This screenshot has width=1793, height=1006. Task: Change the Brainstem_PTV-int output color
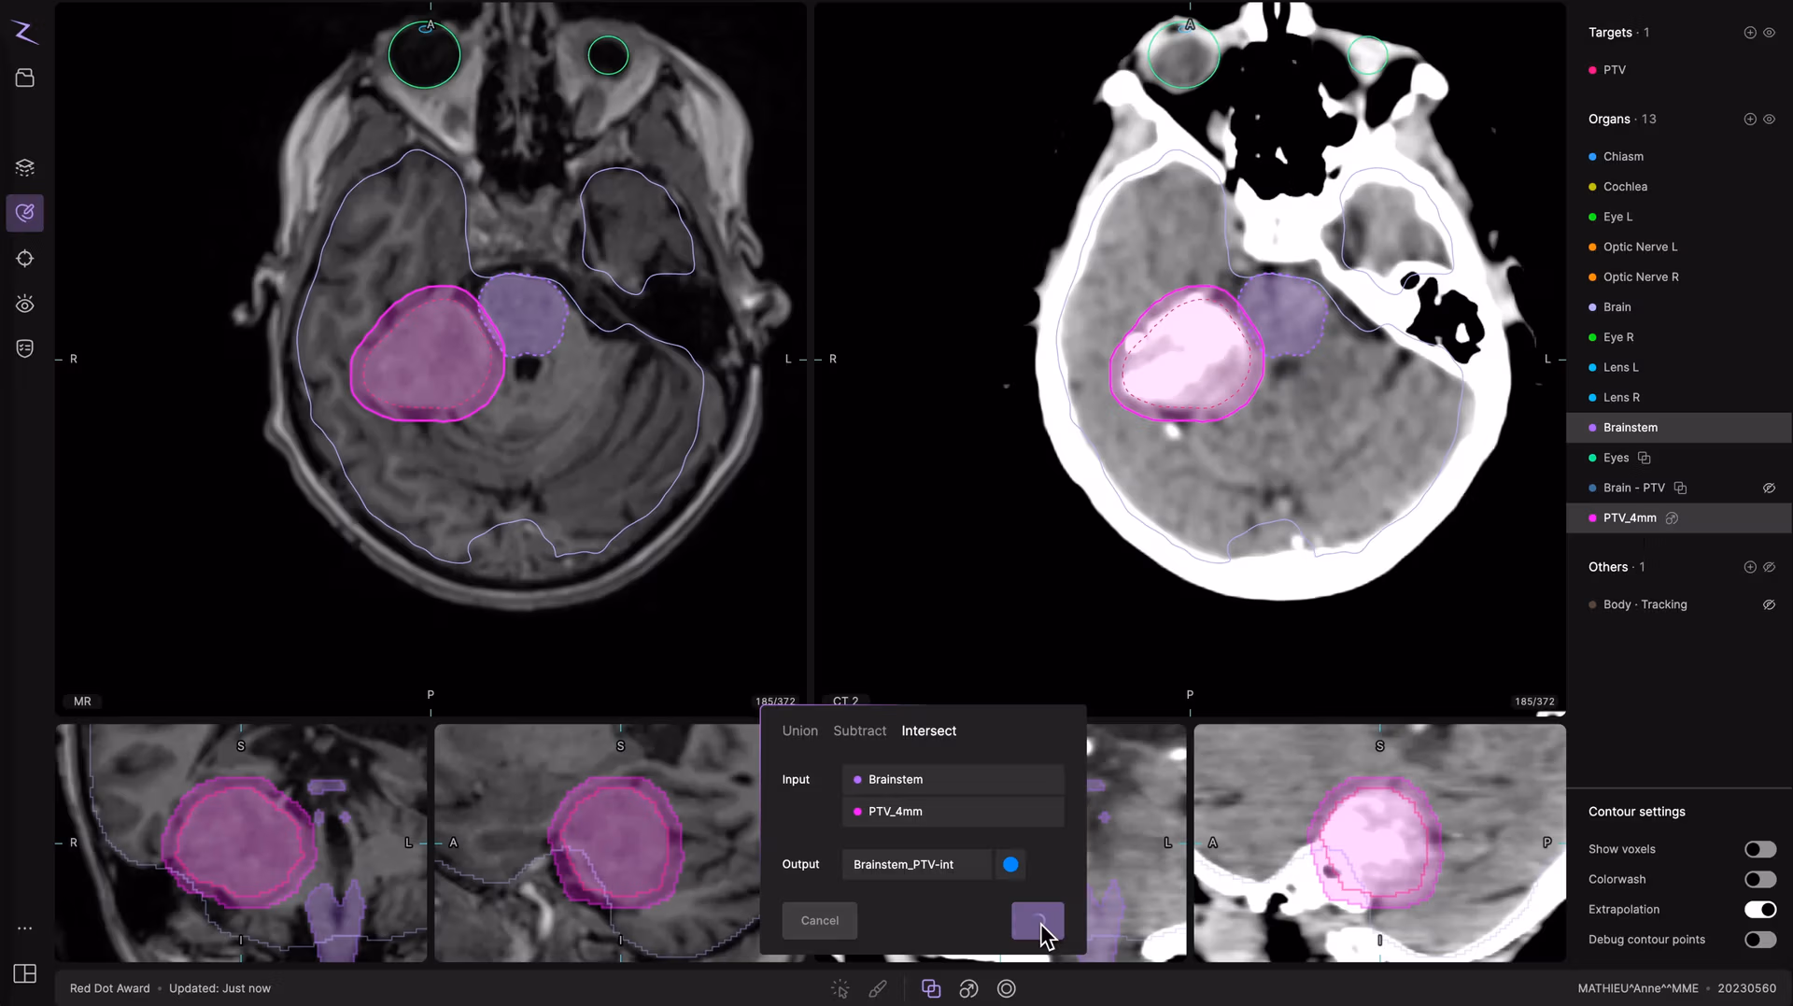click(x=1009, y=864)
